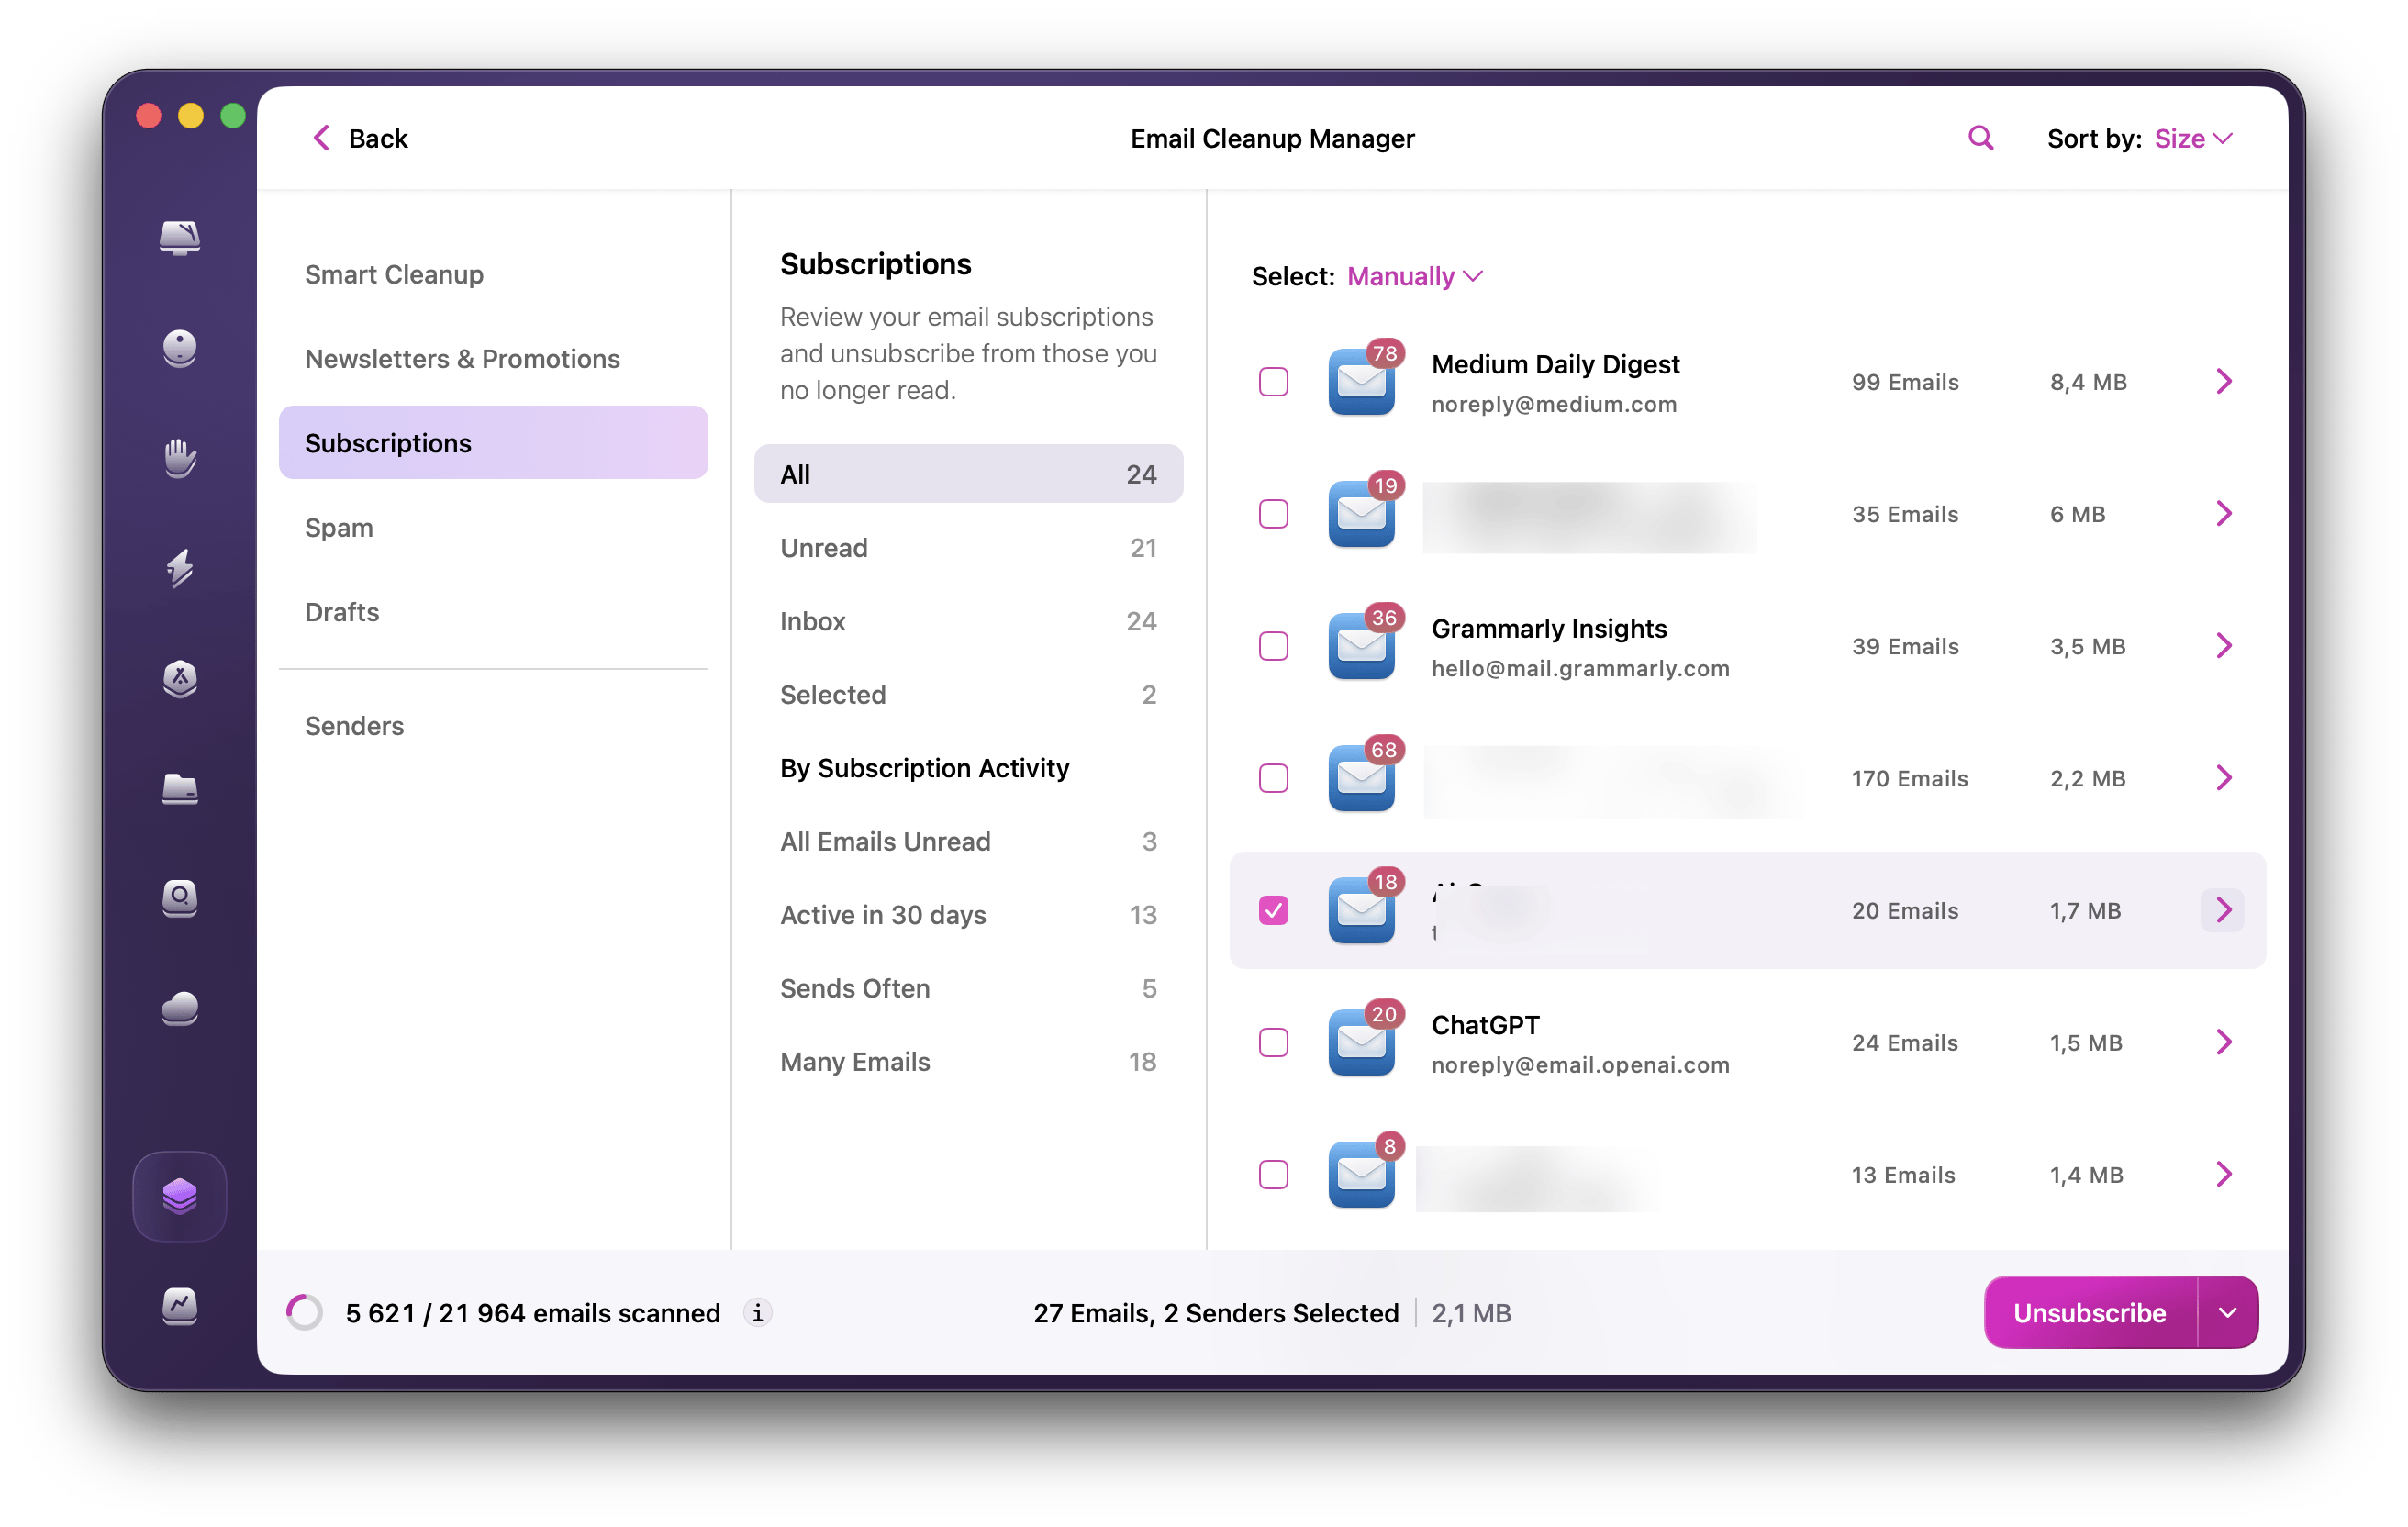Viewport: 2408px width, 1527px height.
Task: Filter subscriptions by Unread
Action: click(x=968, y=547)
